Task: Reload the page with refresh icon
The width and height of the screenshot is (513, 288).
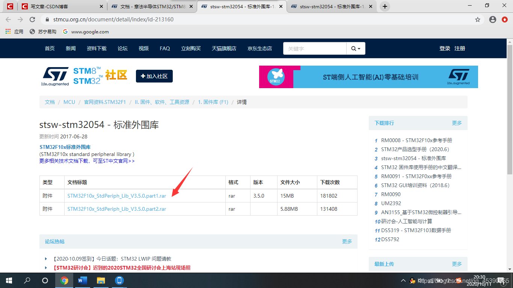Action: (x=32, y=19)
